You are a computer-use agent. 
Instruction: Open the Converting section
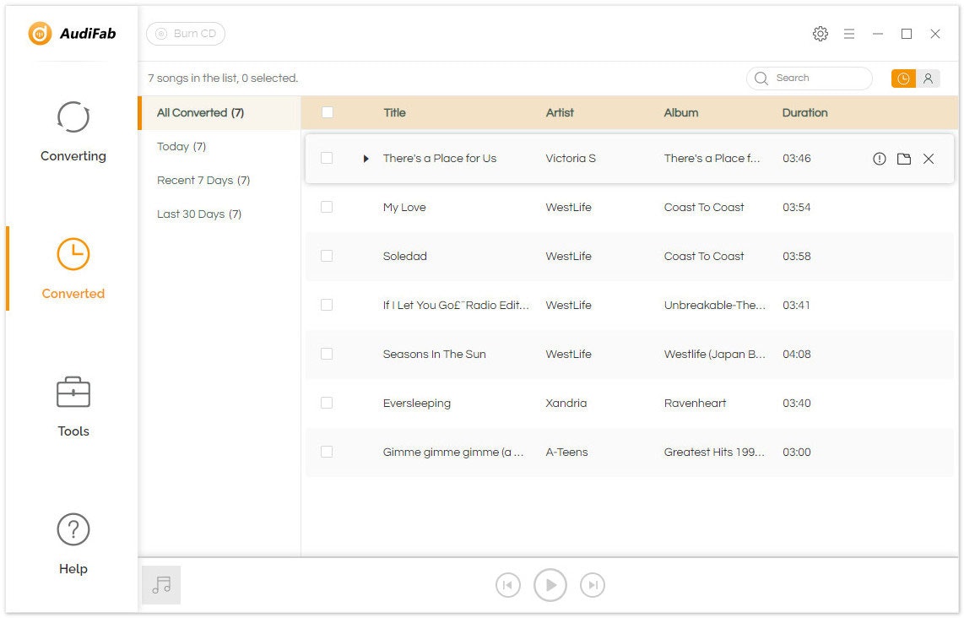[x=73, y=132]
